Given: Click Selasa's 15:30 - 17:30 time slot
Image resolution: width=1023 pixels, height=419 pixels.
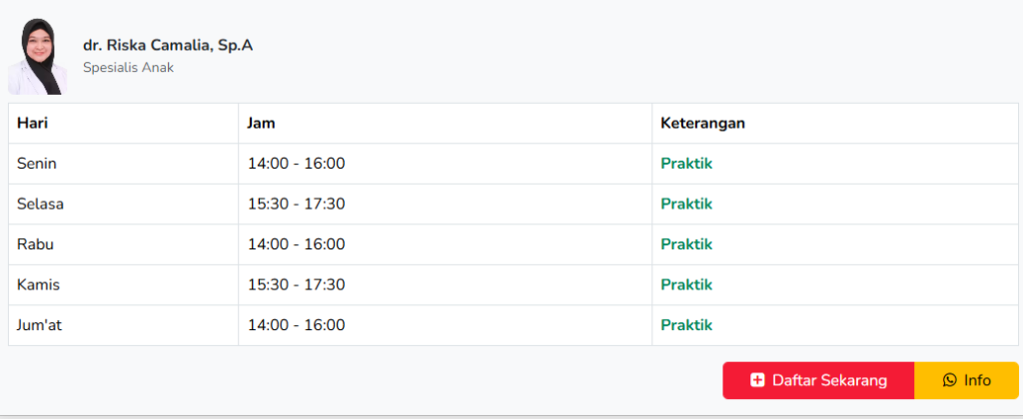Looking at the screenshot, I should click(x=297, y=204).
